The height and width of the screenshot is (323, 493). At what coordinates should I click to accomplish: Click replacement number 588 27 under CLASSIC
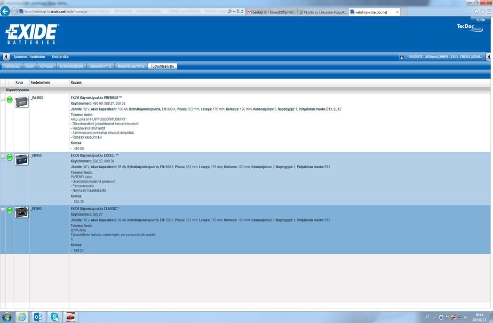[x=79, y=251]
